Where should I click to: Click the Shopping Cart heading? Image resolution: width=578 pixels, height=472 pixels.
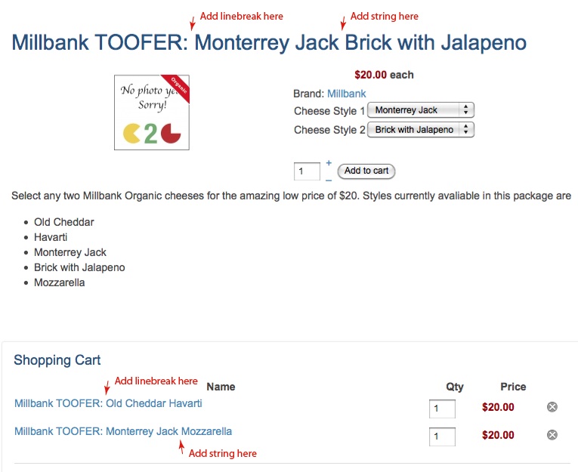click(57, 360)
